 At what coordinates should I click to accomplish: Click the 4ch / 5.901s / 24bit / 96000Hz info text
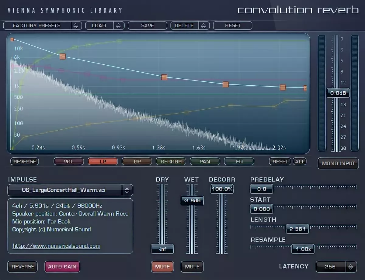57,206
